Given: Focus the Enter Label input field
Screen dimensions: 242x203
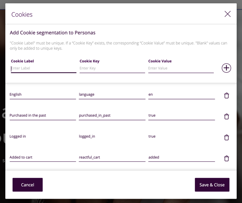Looking at the screenshot, I should 44,68.
